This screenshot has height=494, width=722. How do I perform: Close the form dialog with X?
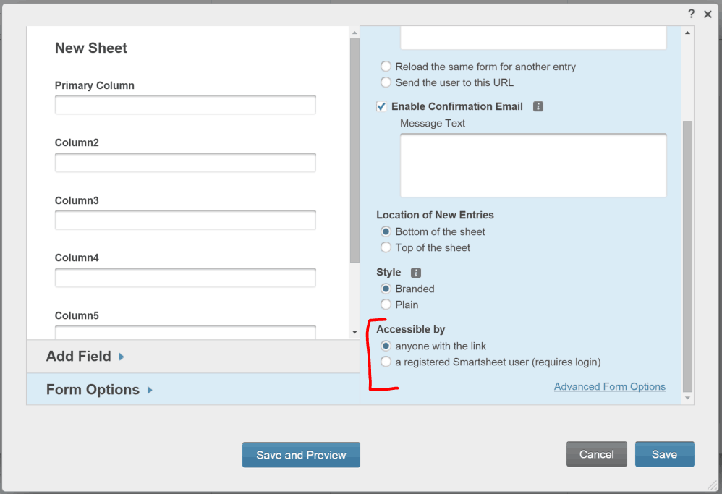[708, 14]
